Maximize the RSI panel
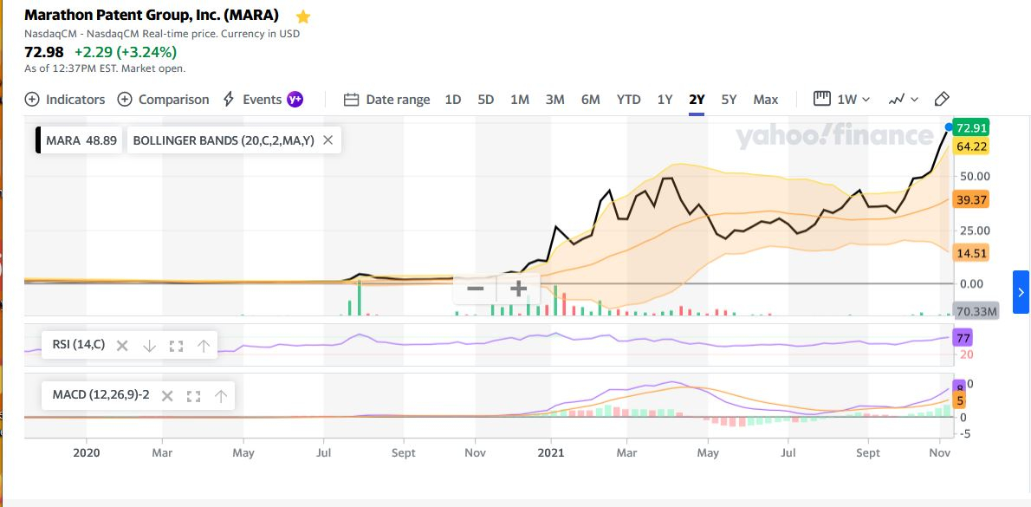Viewport: 1031px width, 507px height. (x=176, y=345)
